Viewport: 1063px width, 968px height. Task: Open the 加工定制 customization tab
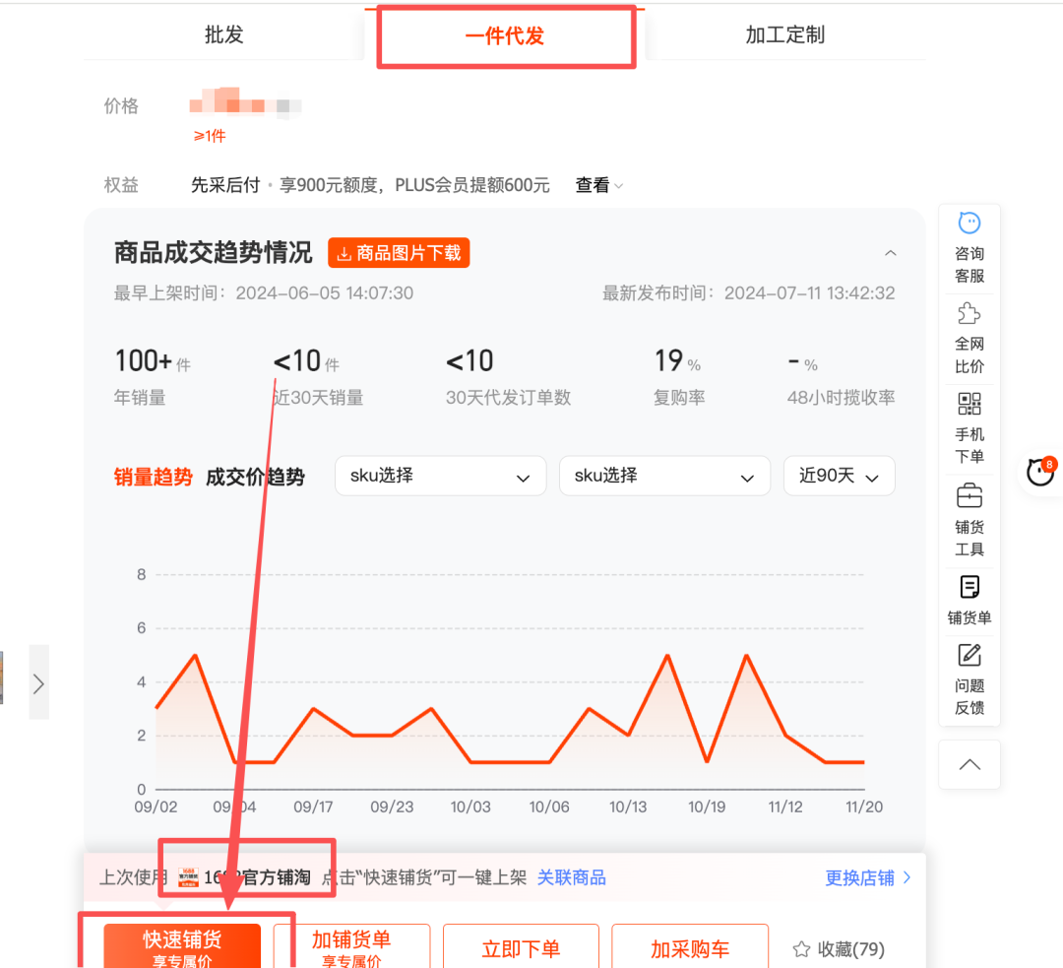click(x=784, y=33)
